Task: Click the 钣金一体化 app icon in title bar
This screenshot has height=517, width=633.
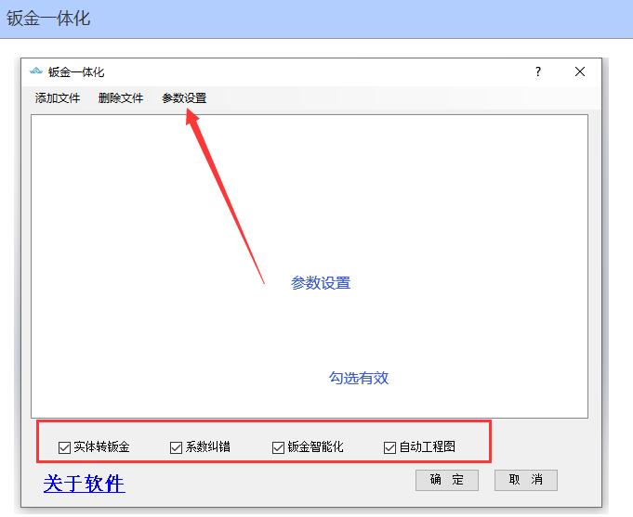Action: [x=36, y=72]
